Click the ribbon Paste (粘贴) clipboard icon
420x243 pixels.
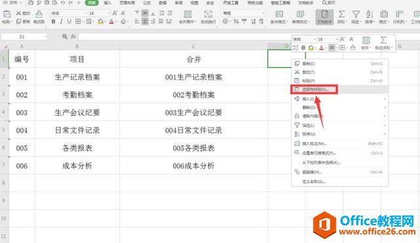coord(7,14)
